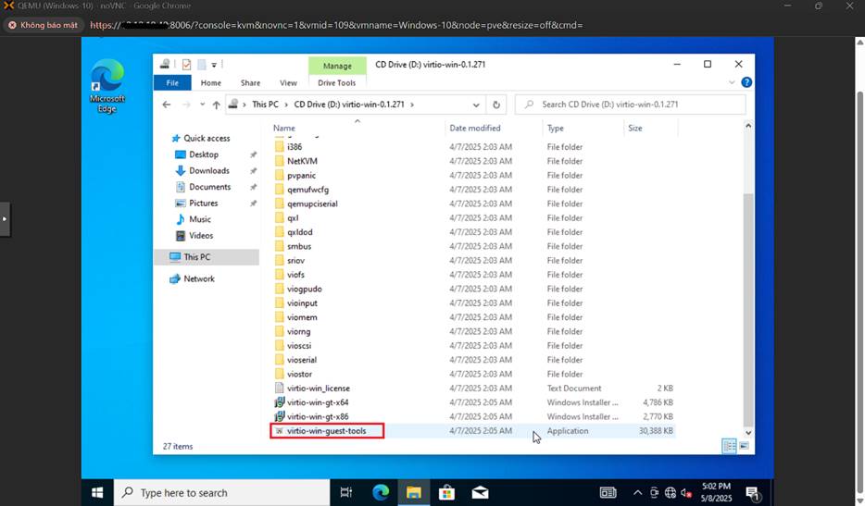
Task: Sort files by the Date modified column
Action: 474,129
